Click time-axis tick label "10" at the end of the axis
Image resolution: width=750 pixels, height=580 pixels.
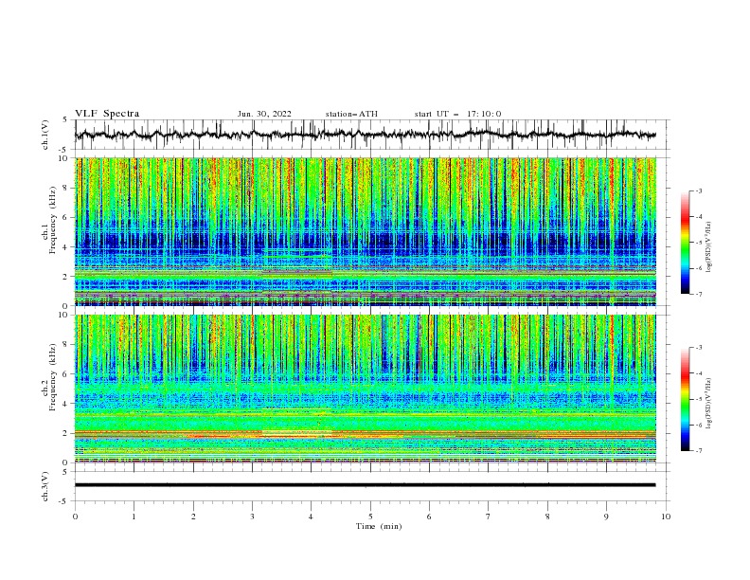(666, 517)
